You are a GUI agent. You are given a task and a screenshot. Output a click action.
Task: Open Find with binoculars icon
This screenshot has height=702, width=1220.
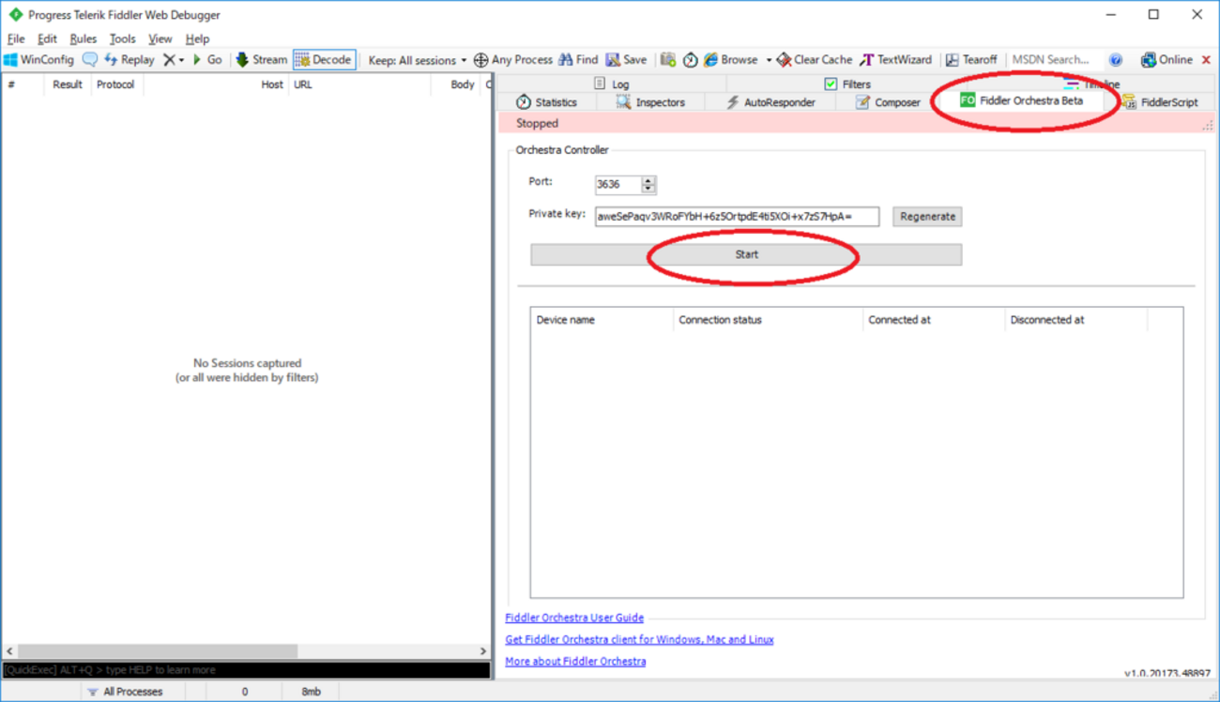coord(578,59)
